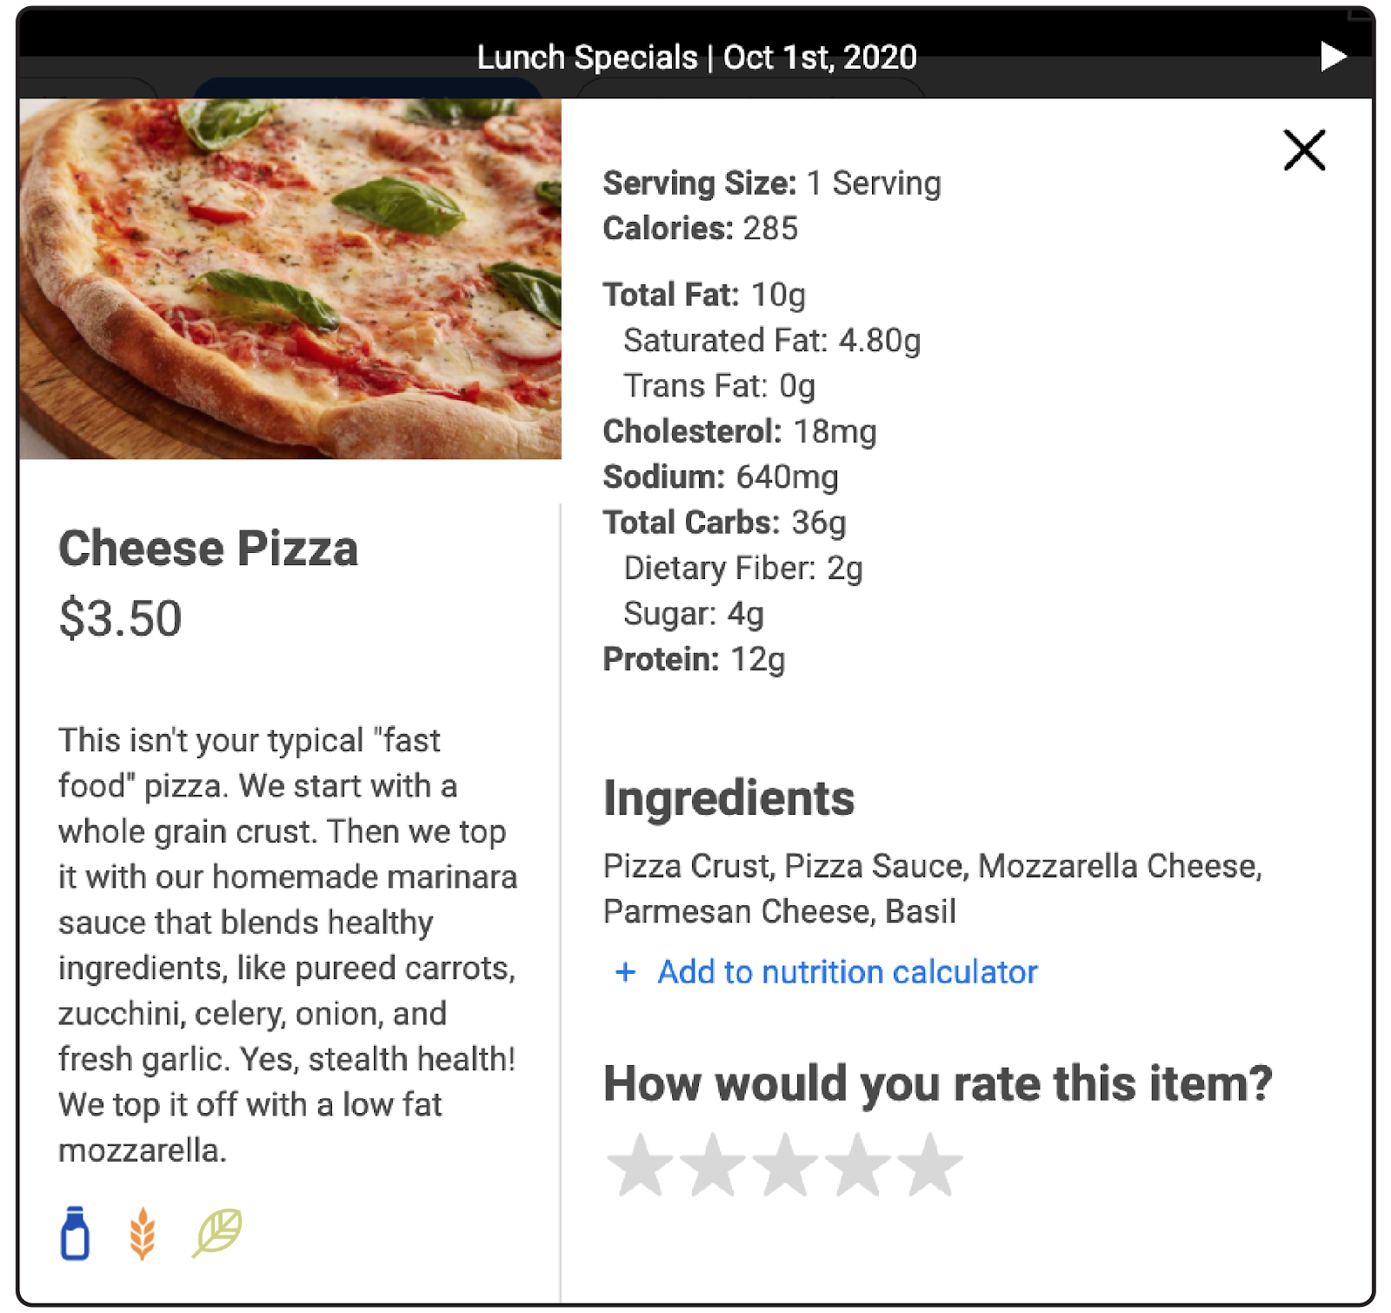1391x1313 pixels.
Task: Click the Ingredients heading
Action: click(729, 798)
